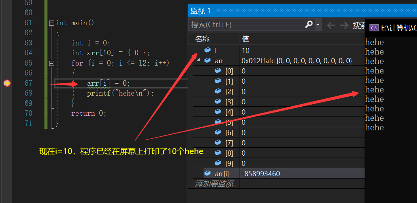
Task: Click the [4] element cube icon
Action: click(x=218, y=112)
